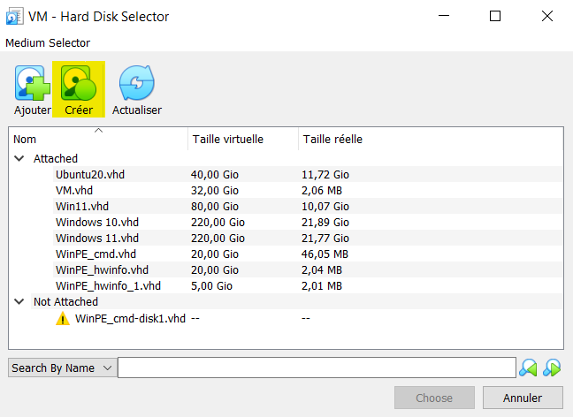
Task: Select Ubuntu20.vhd in the disk list
Action: pos(90,175)
